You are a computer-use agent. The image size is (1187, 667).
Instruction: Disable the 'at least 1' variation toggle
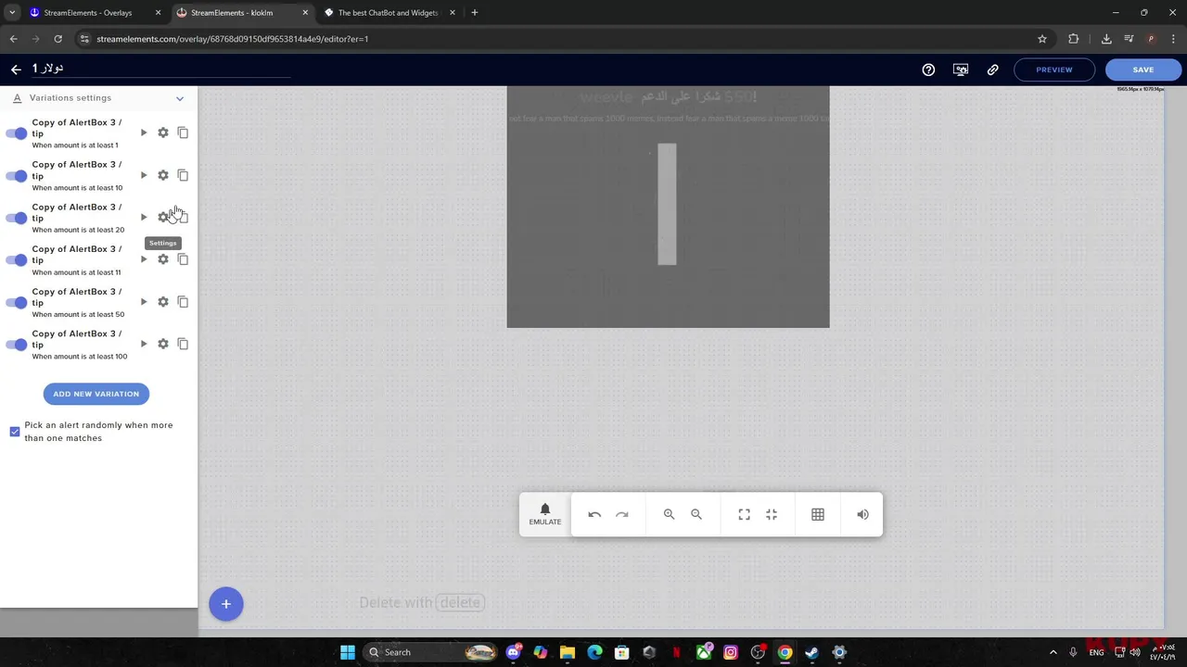(x=17, y=133)
